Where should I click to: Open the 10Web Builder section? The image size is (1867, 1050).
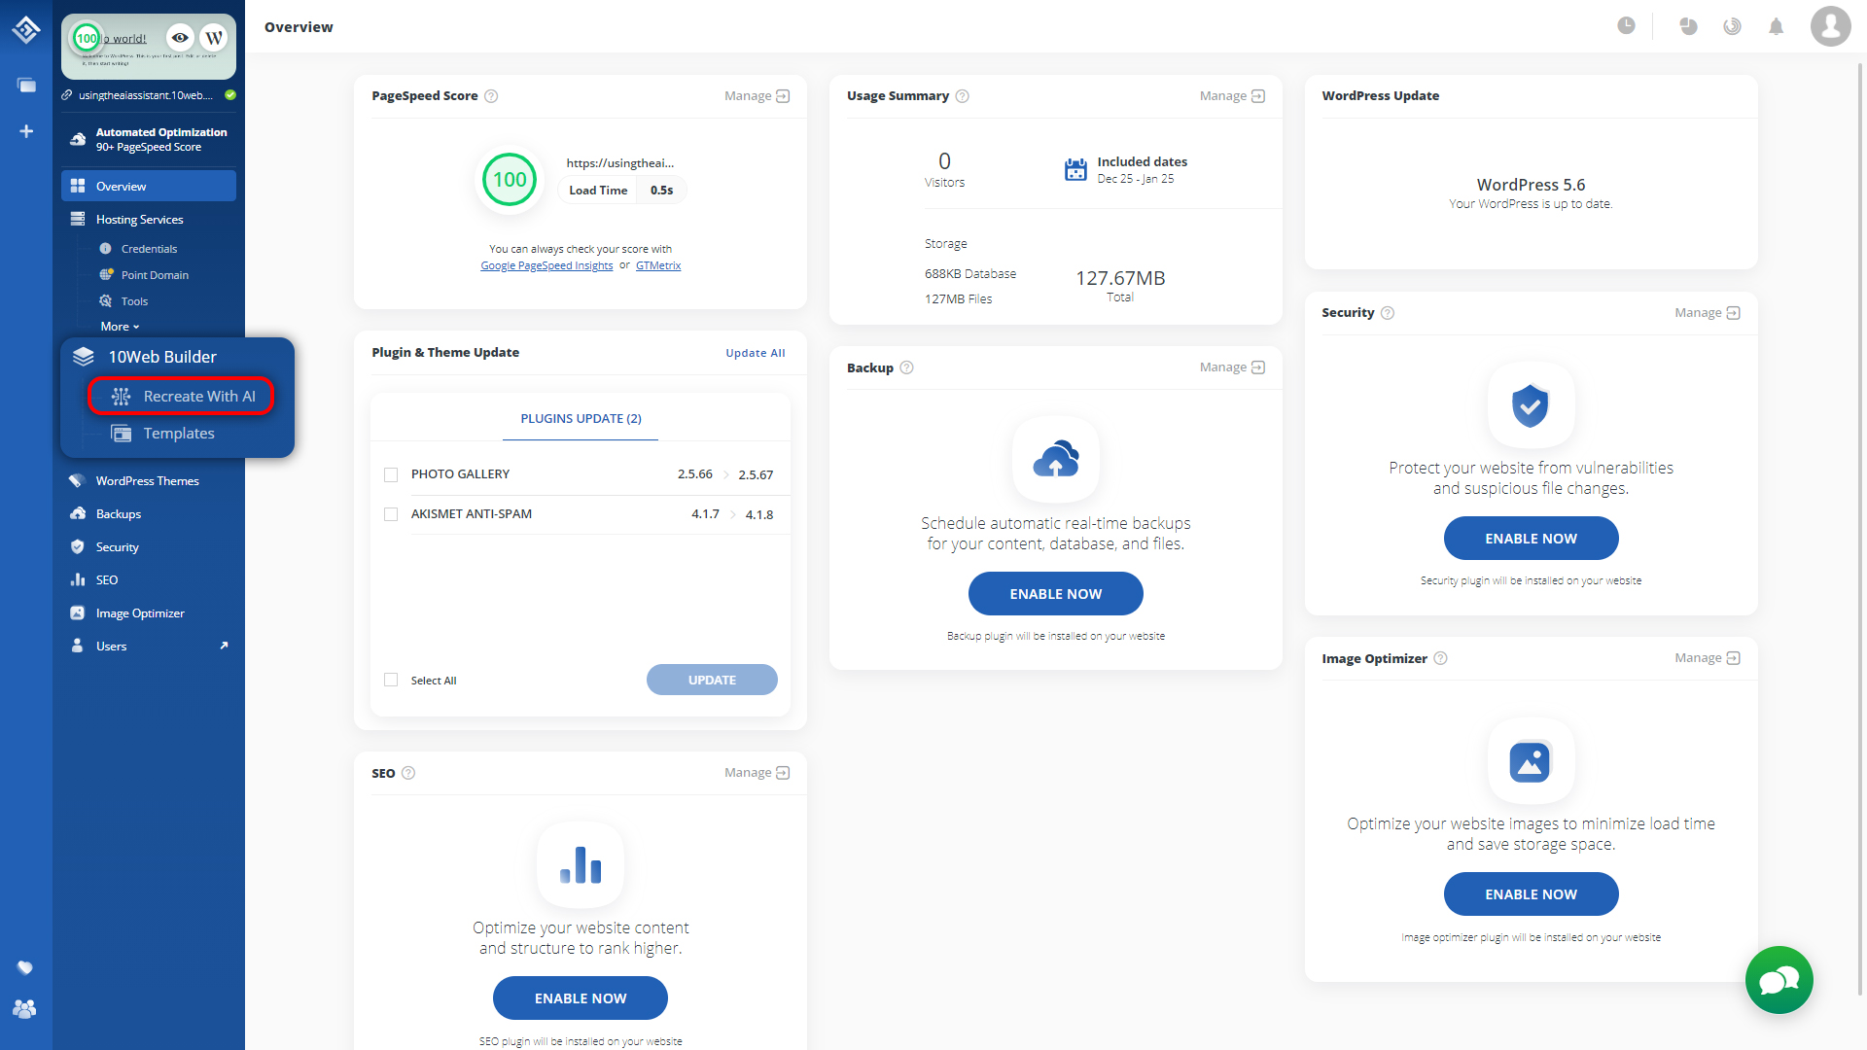(x=161, y=357)
